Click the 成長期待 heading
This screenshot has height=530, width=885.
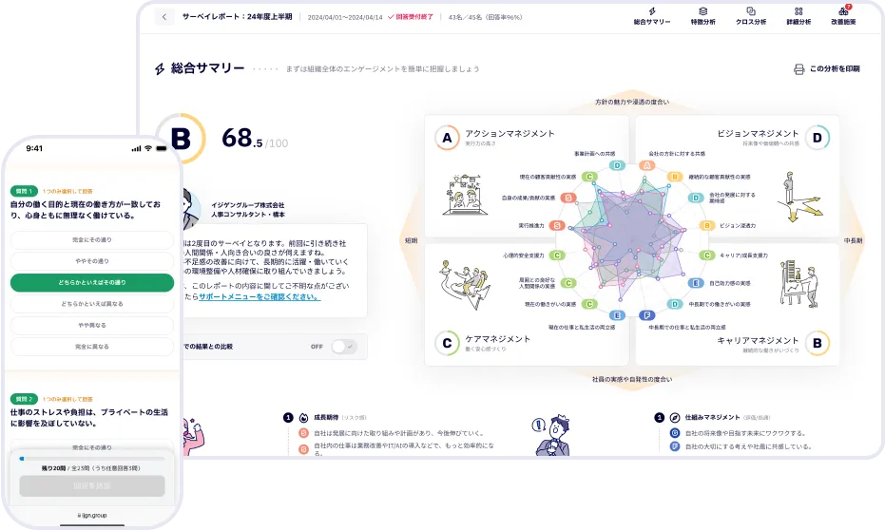pyautogui.click(x=326, y=417)
